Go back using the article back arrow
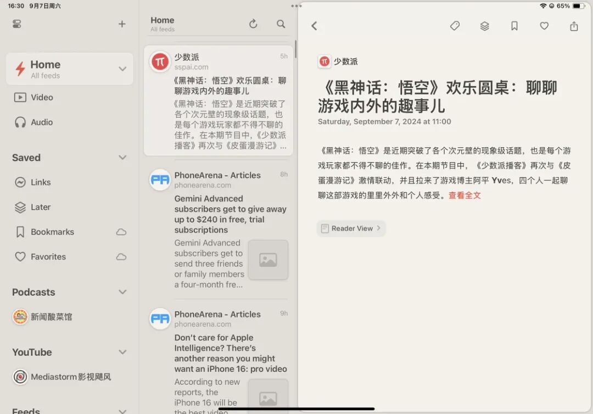593x414 pixels. [314, 26]
